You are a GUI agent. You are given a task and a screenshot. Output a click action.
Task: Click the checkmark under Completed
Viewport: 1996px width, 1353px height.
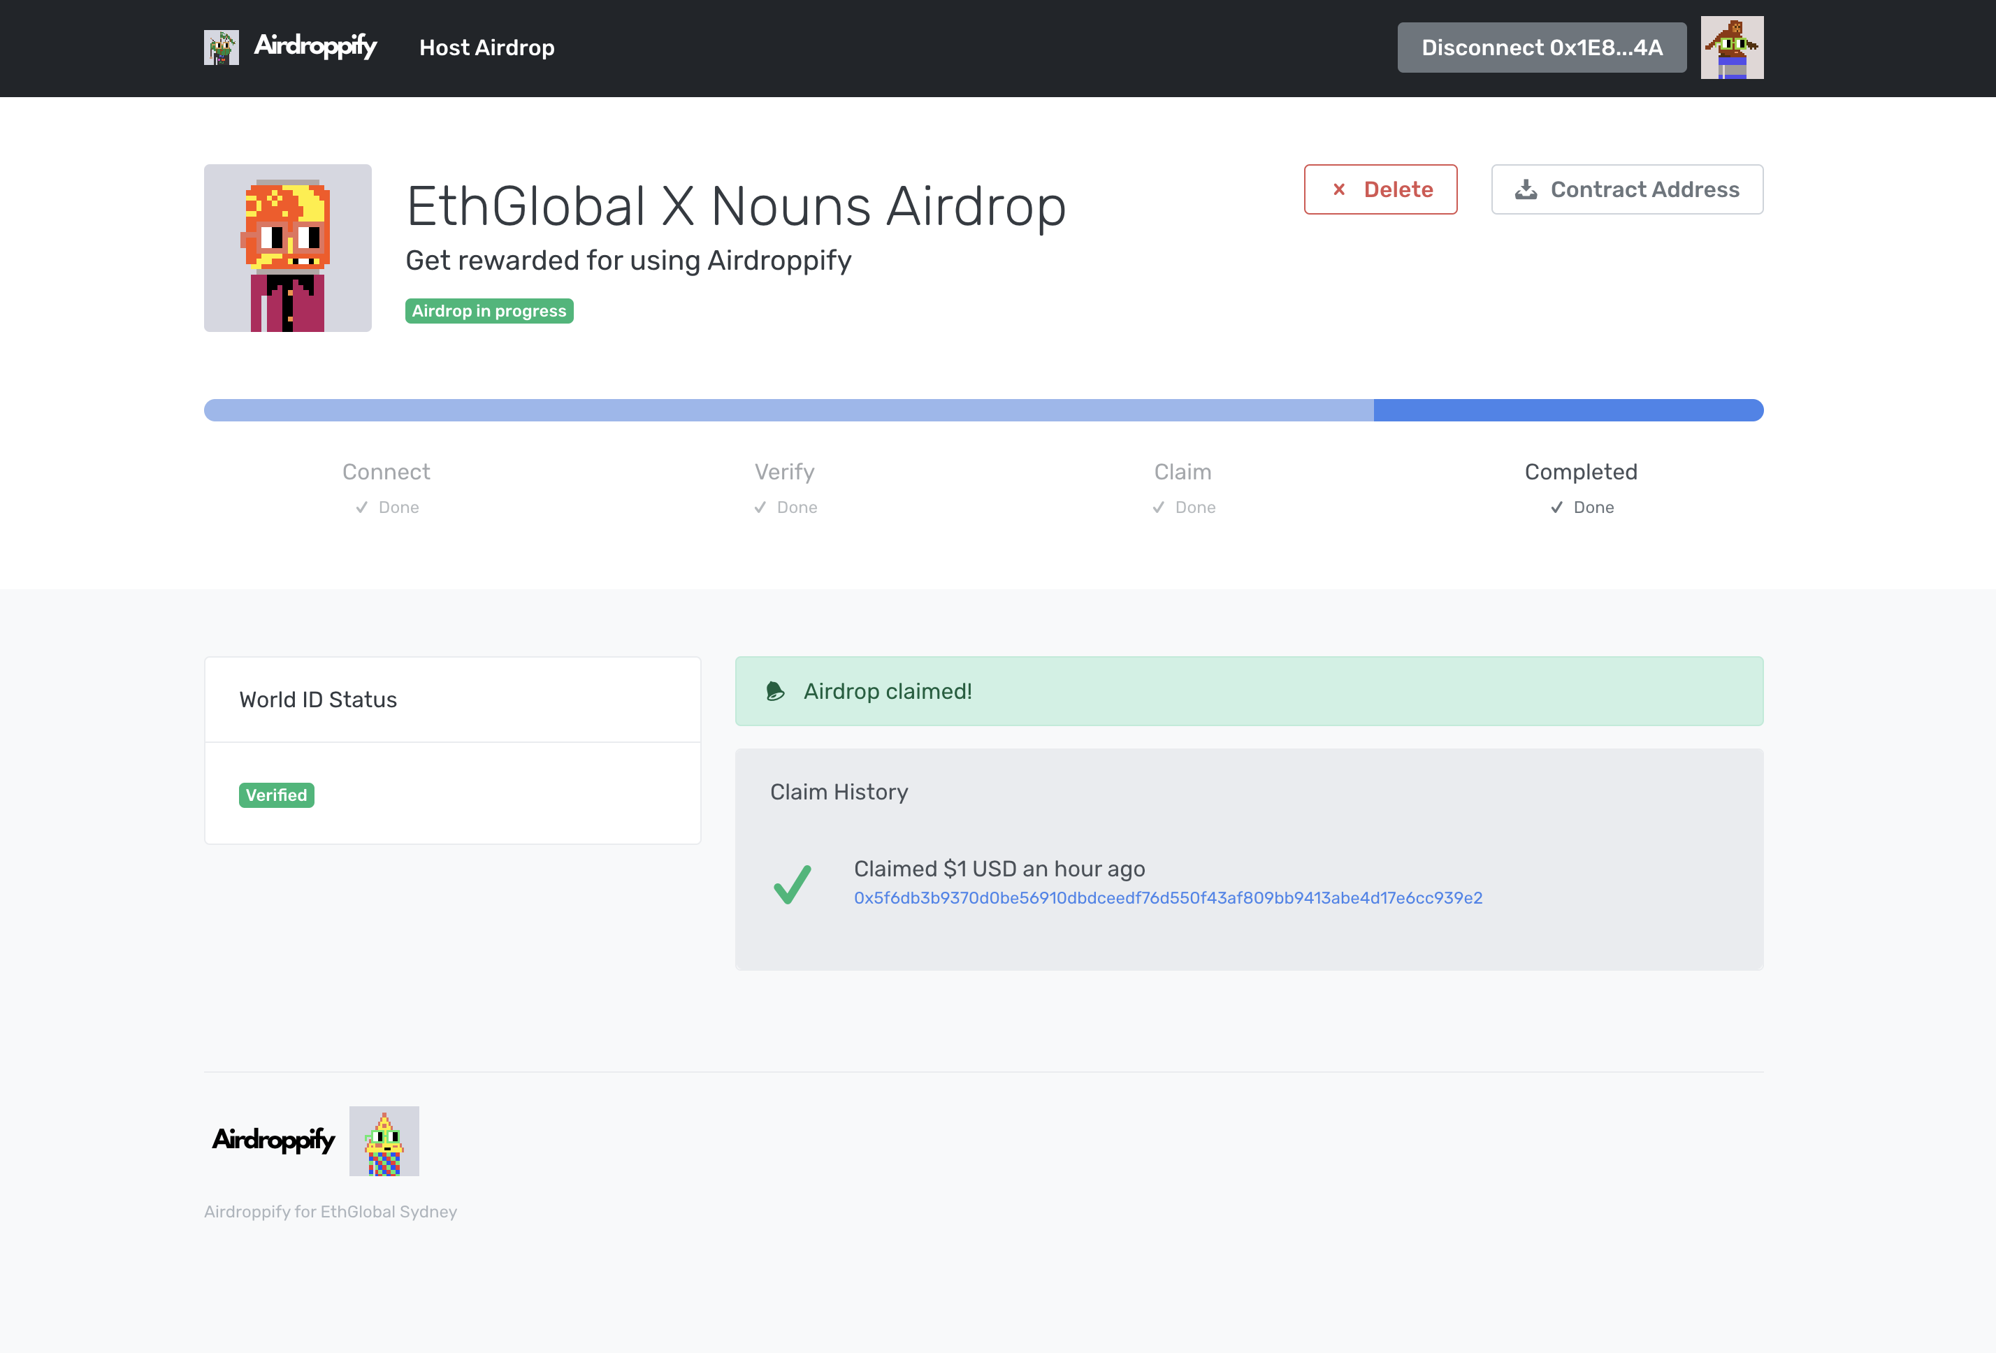(1556, 507)
